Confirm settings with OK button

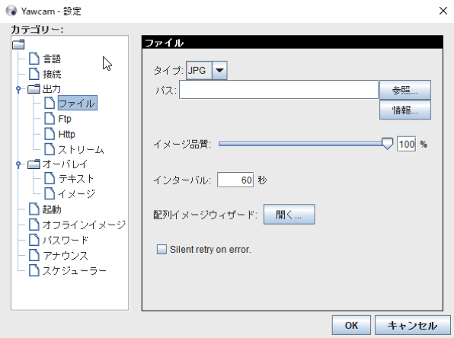(351, 325)
